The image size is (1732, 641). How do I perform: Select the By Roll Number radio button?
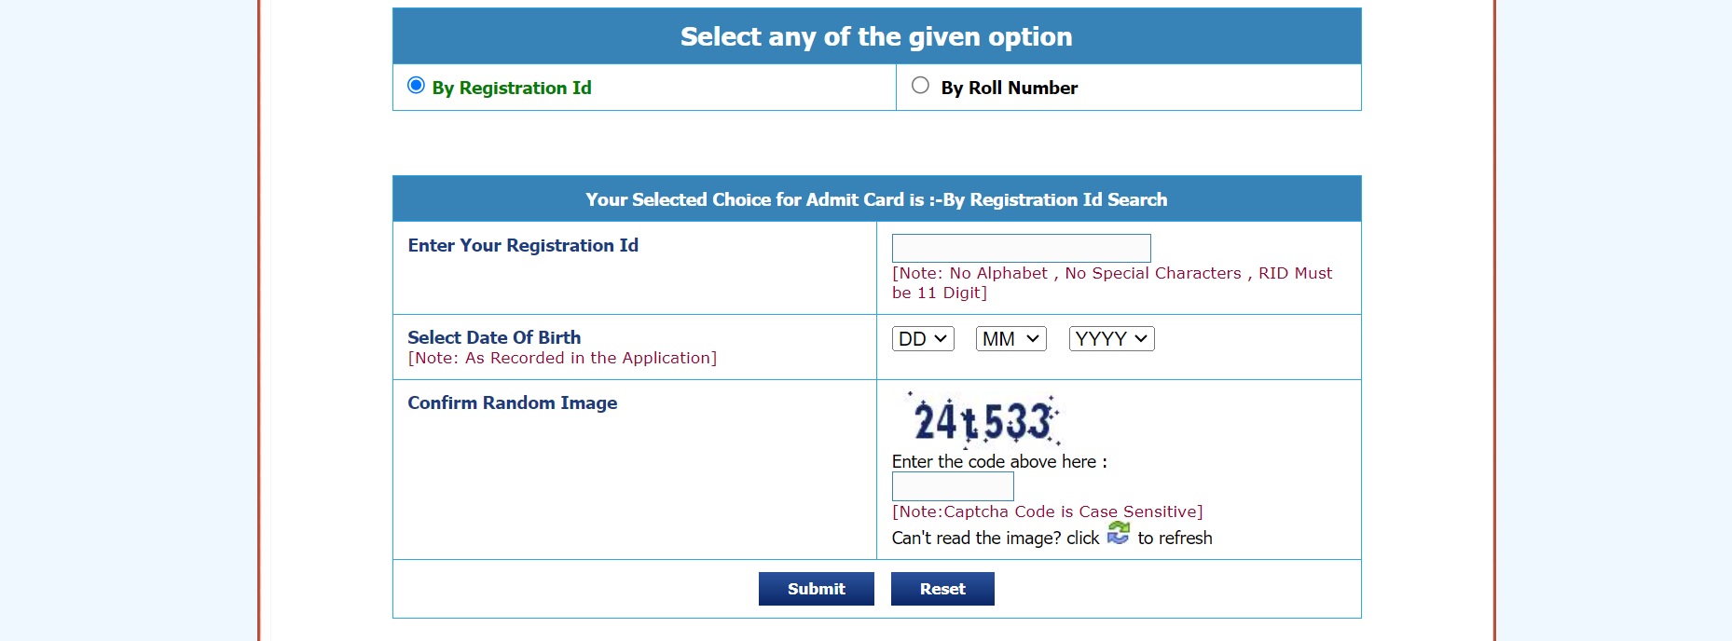click(920, 86)
